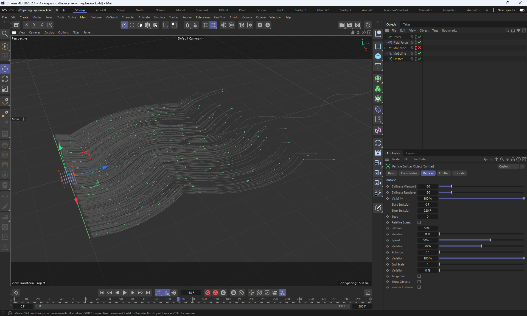Image resolution: width=527 pixels, height=316 pixels.
Task: Click the Record Active Objects button
Action: pyautogui.click(x=208, y=293)
